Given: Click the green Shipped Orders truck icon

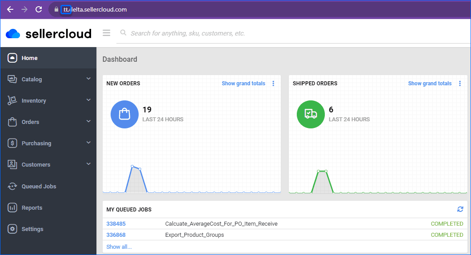Looking at the screenshot, I should tap(311, 114).
